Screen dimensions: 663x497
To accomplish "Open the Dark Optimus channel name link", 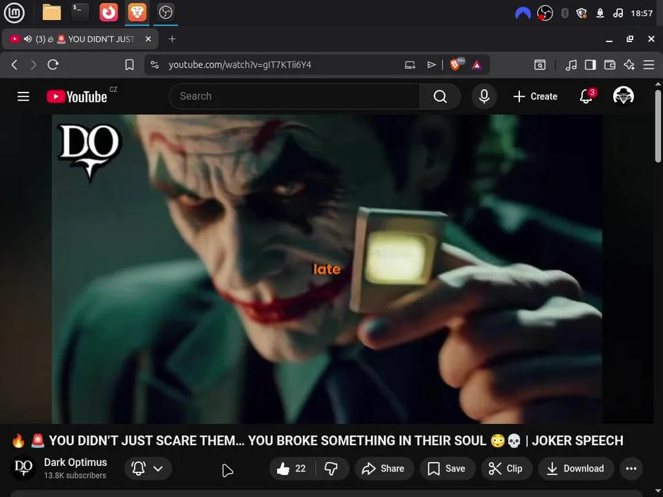I will coord(75,462).
